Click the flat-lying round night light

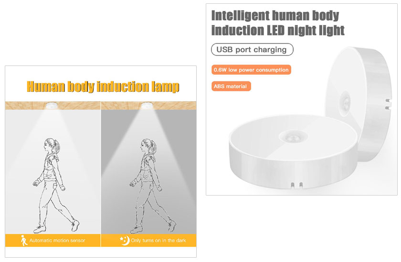[293, 152]
